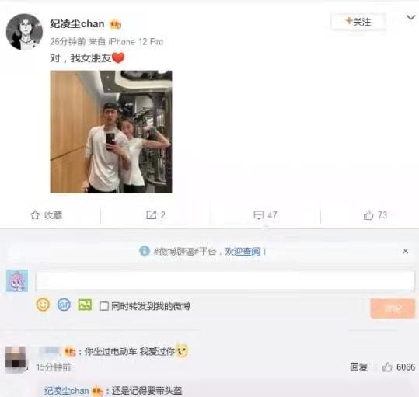The height and width of the screenshot is (397, 419).
Task: Click the repost icon showing 2
Action: [x=152, y=215]
